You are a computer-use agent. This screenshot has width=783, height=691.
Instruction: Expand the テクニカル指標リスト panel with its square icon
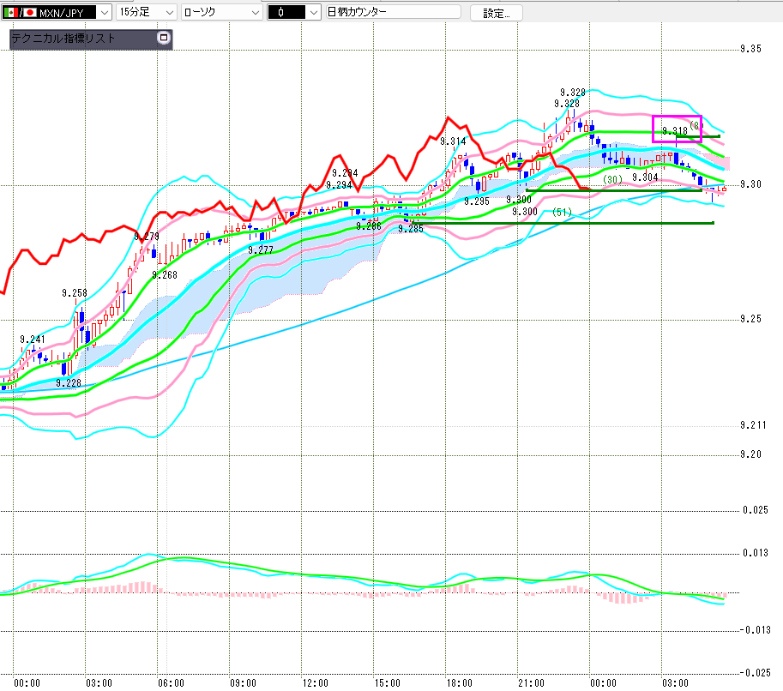click(x=163, y=38)
